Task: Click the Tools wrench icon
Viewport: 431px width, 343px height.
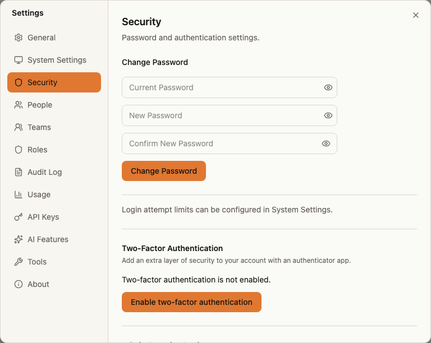Action: [x=19, y=262]
